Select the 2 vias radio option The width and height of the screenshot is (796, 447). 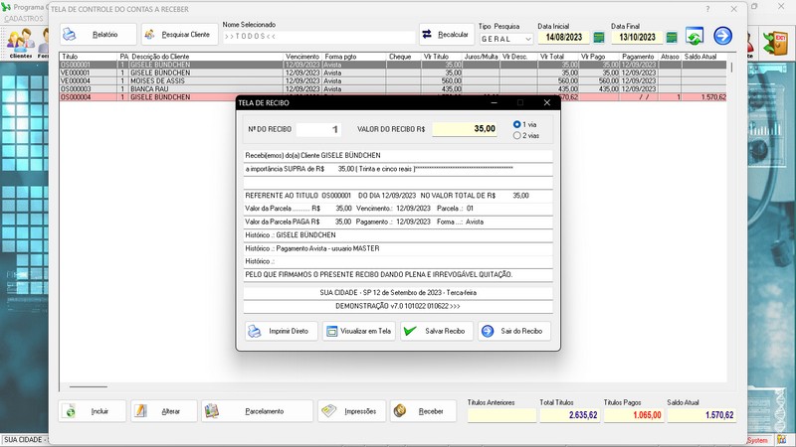coord(516,135)
